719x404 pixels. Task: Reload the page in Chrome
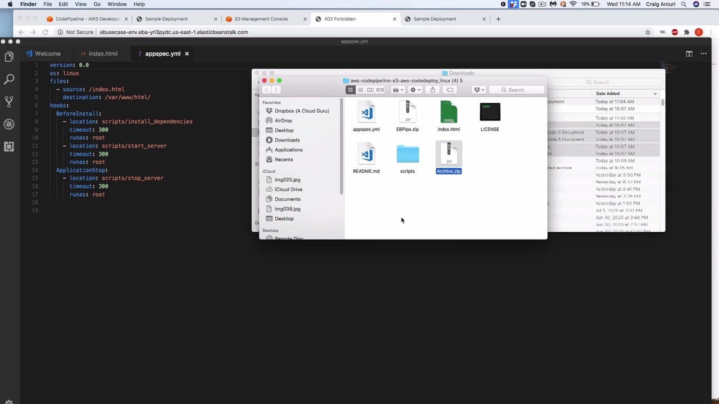[x=45, y=32]
